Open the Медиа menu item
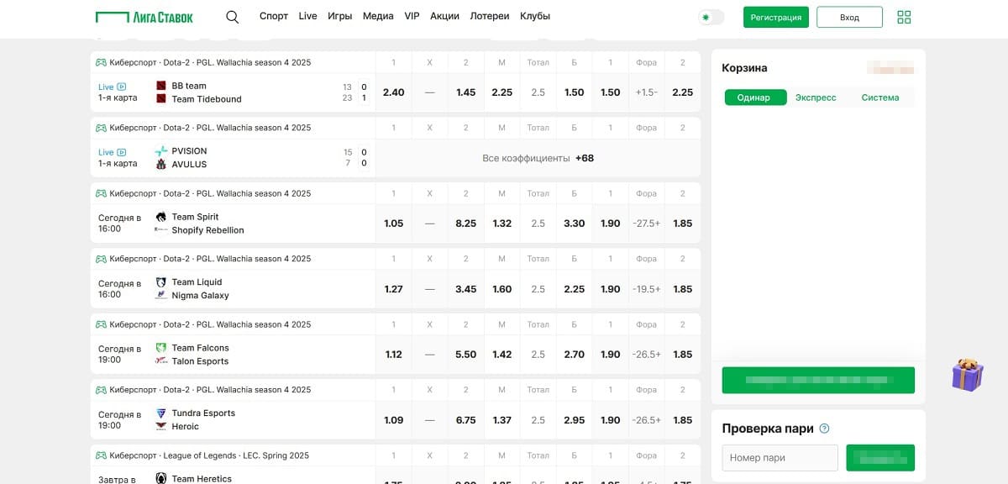 coord(378,17)
